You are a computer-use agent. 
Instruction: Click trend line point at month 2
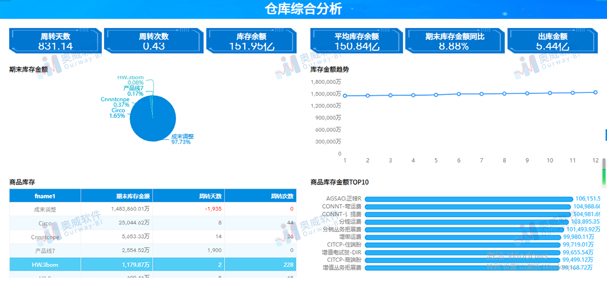tap(368, 95)
